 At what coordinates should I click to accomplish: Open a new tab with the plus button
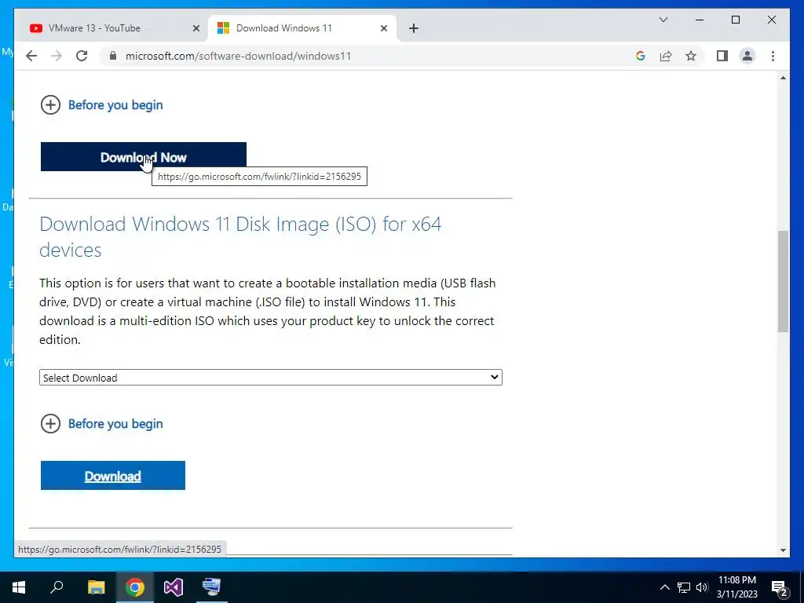coord(414,29)
